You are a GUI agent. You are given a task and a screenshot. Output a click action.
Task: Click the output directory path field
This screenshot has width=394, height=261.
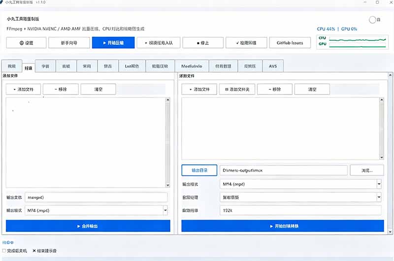coord(284,170)
